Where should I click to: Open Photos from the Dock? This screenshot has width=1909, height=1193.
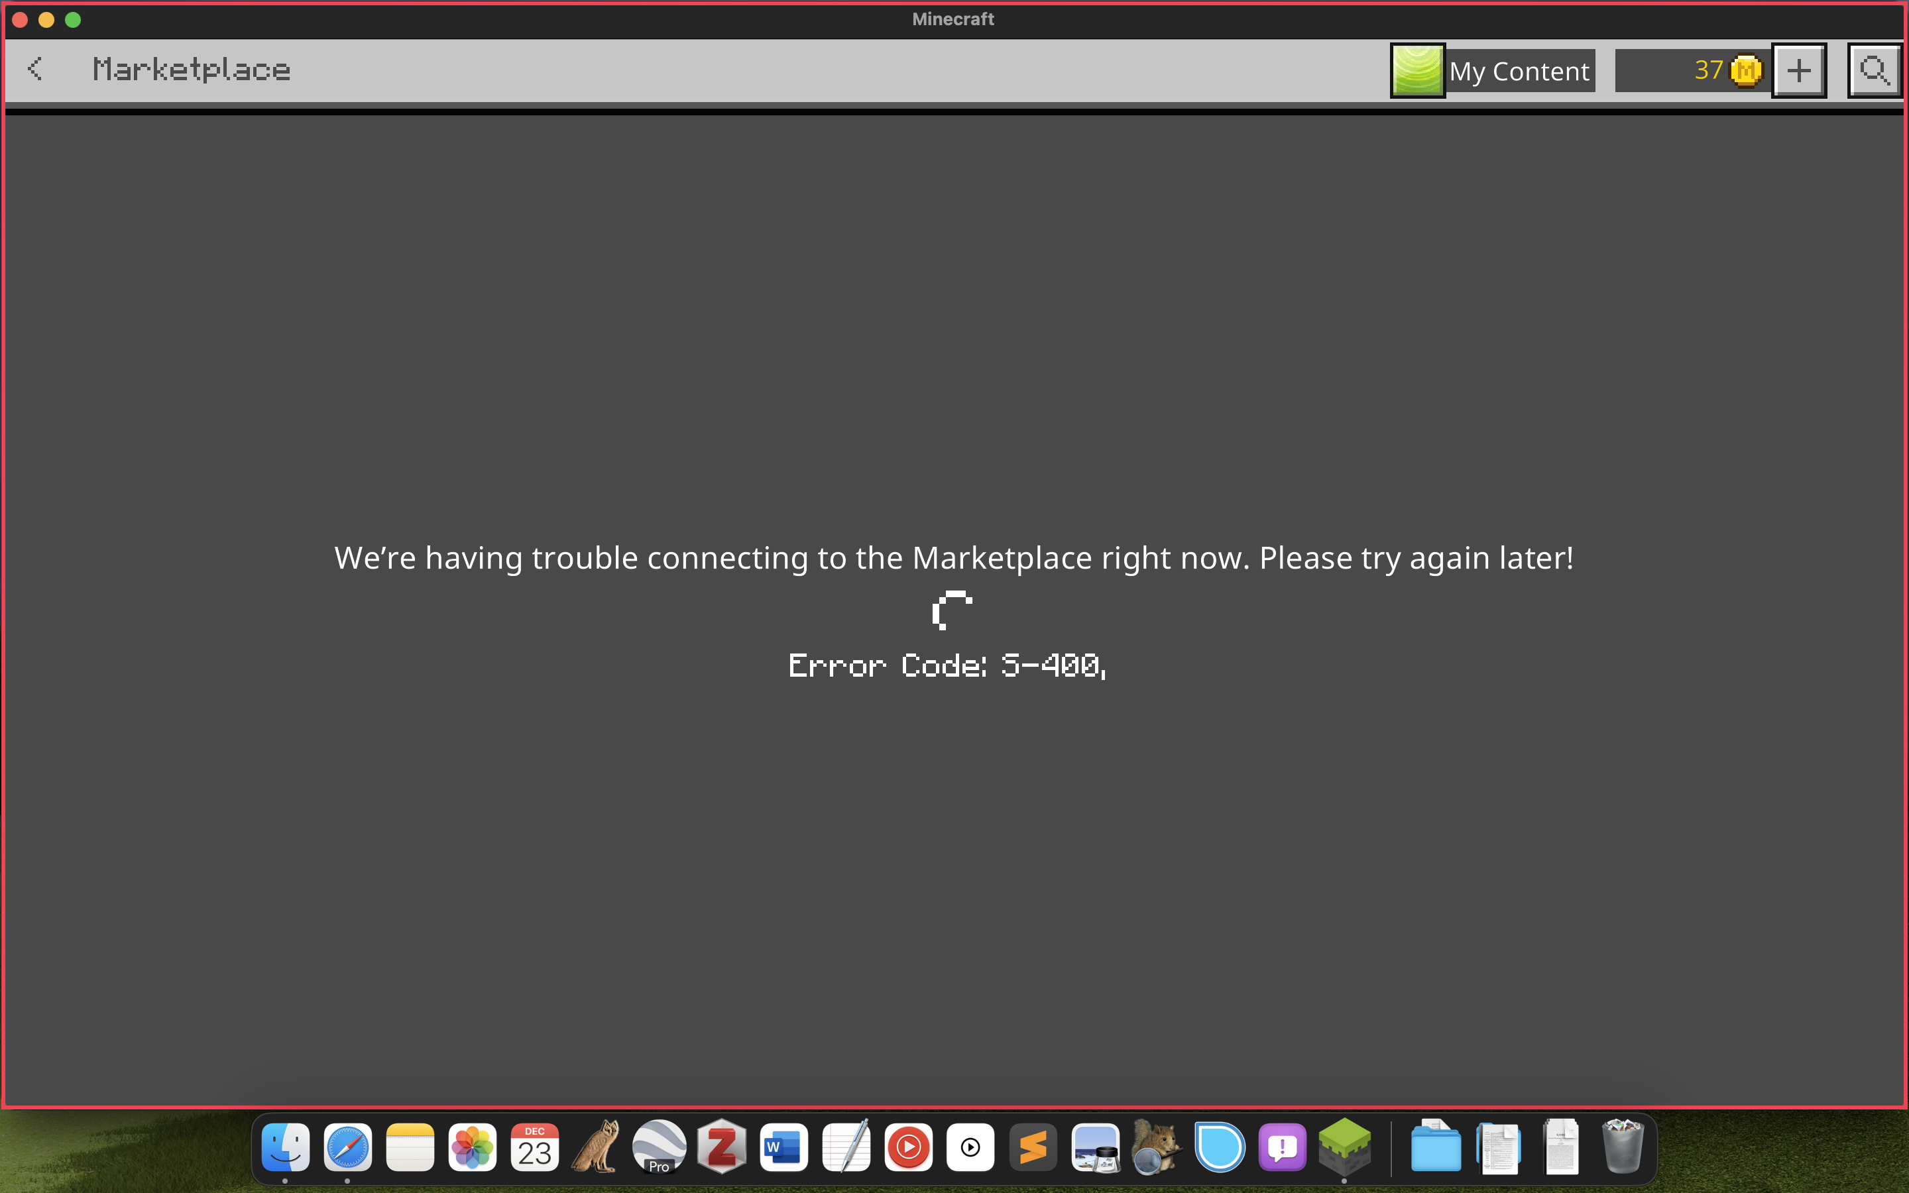coord(473,1147)
